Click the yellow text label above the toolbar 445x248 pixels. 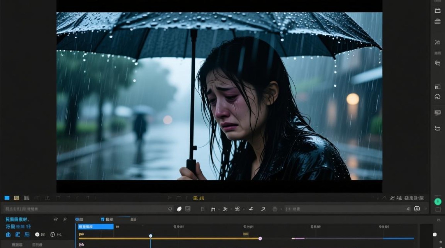199,198
